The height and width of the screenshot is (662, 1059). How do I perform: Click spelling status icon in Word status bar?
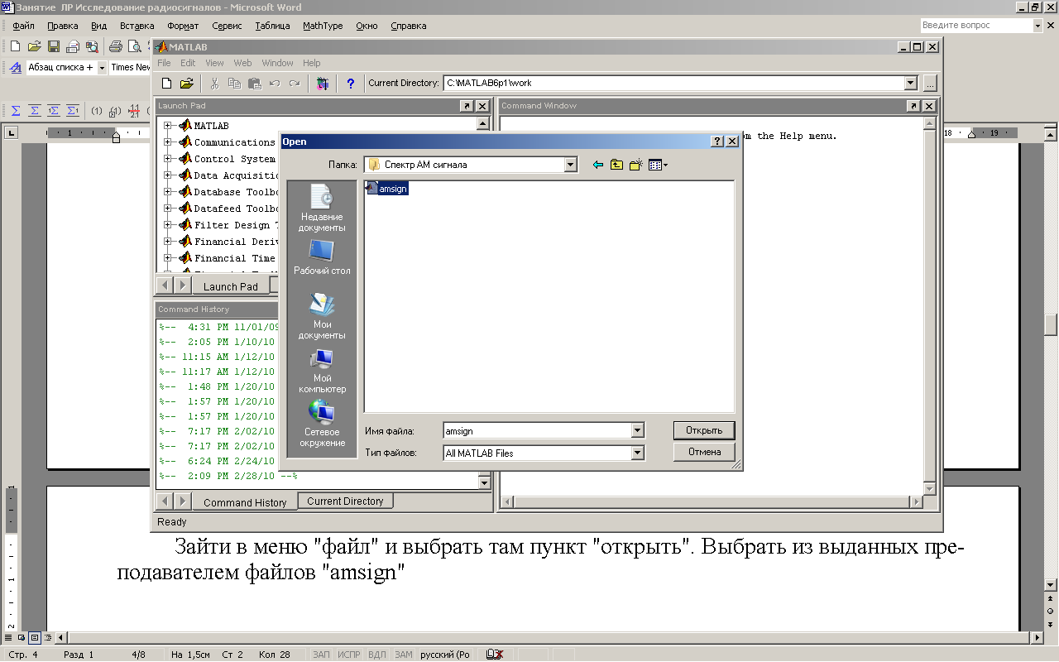click(x=495, y=655)
